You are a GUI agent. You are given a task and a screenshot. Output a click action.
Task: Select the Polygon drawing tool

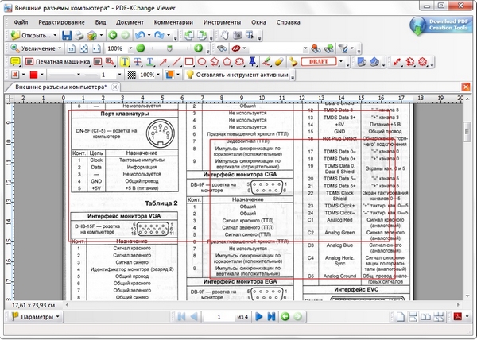[x=227, y=62]
